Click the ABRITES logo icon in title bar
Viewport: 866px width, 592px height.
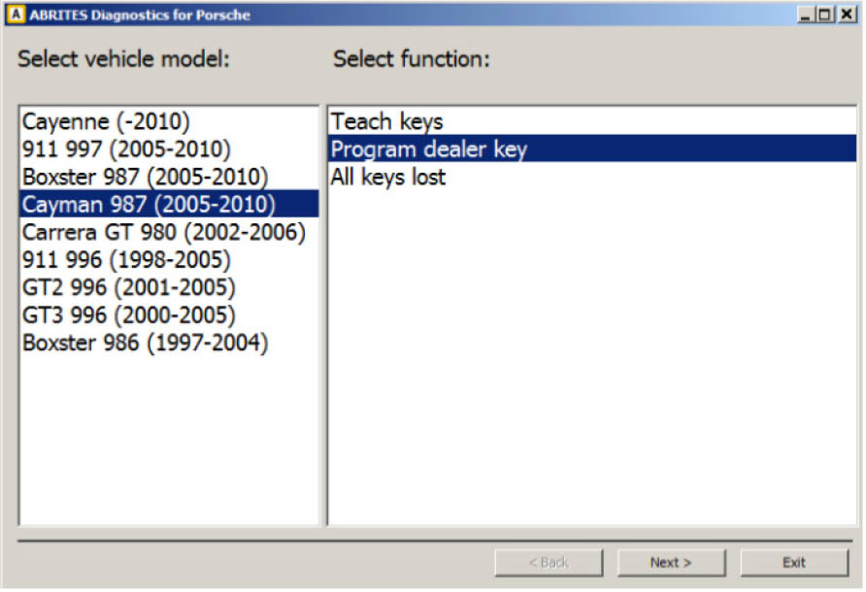coord(12,14)
